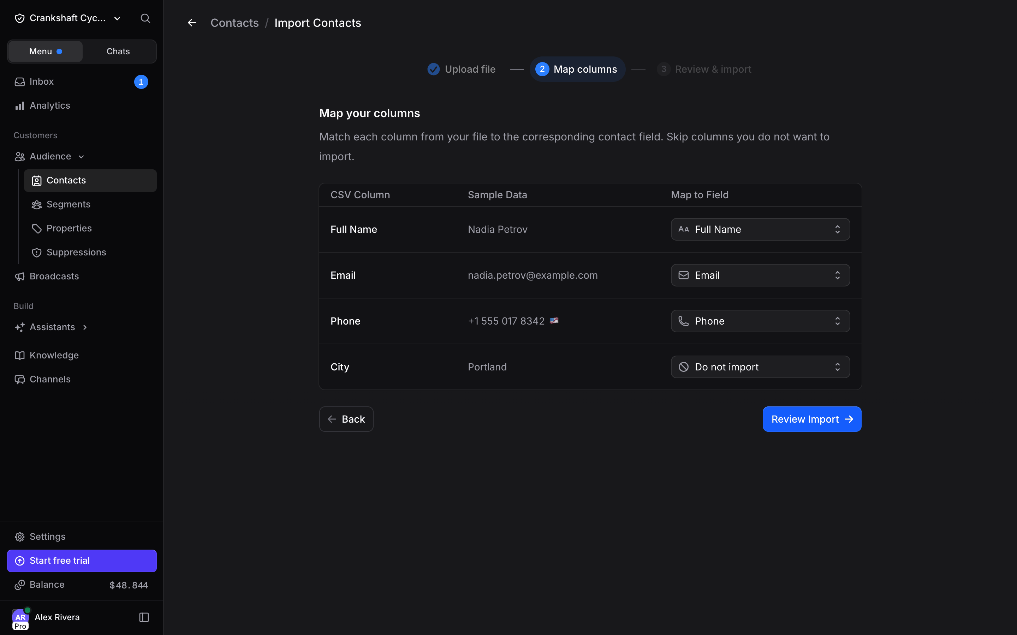The image size is (1017, 635).
Task: Collapse the Audience group
Action: pos(82,156)
